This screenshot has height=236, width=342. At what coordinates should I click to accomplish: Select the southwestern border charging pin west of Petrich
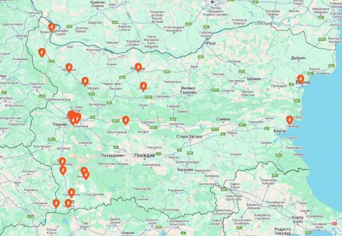click(x=56, y=203)
